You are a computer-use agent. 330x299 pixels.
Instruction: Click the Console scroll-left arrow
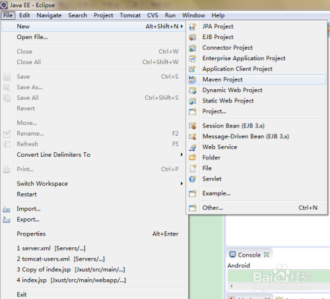click(231, 286)
